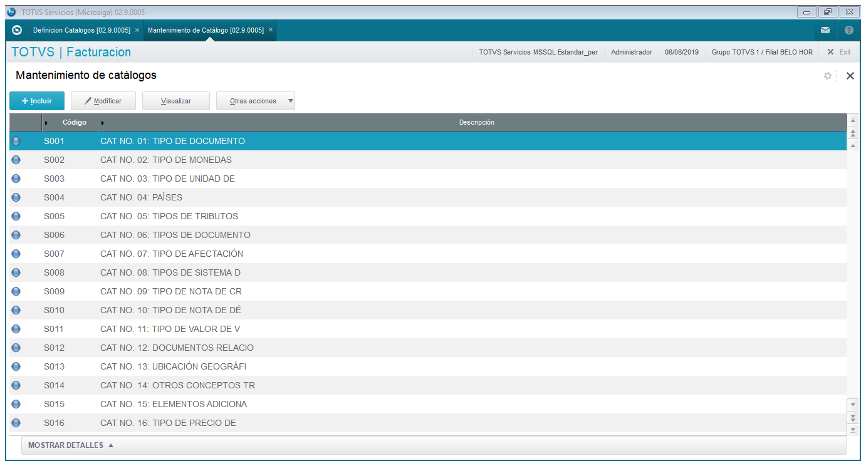
Task: Click code cell S014
Action: click(x=54, y=385)
